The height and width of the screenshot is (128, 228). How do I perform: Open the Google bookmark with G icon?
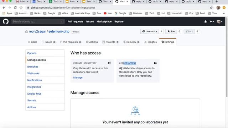click(120, 13)
